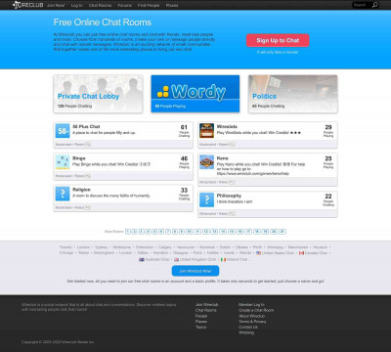391x352 pixels.
Task: Click the search magnifier icon
Action: [375, 5]
